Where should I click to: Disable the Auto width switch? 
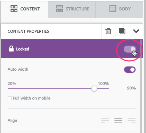click(130, 70)
